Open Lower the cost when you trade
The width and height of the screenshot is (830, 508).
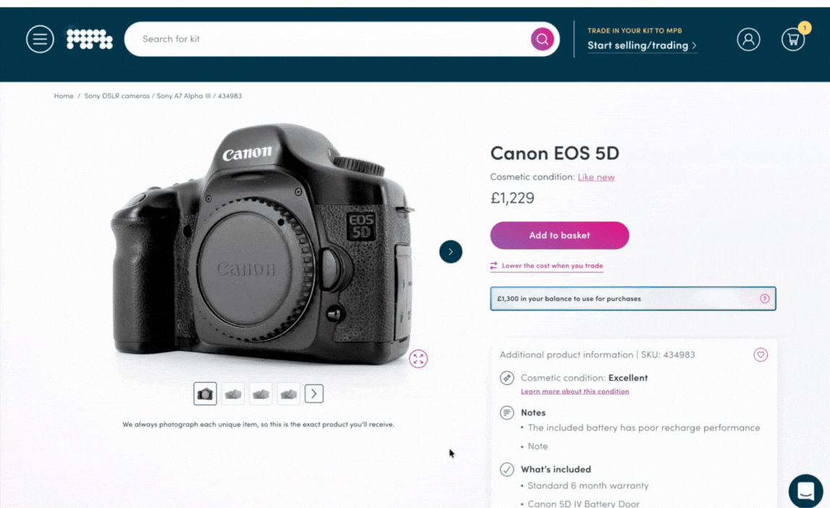[x=552, y=266]
